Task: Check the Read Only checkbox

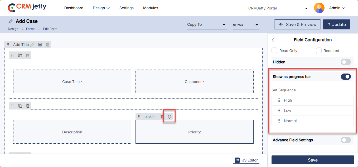Action: pos(274,50)
